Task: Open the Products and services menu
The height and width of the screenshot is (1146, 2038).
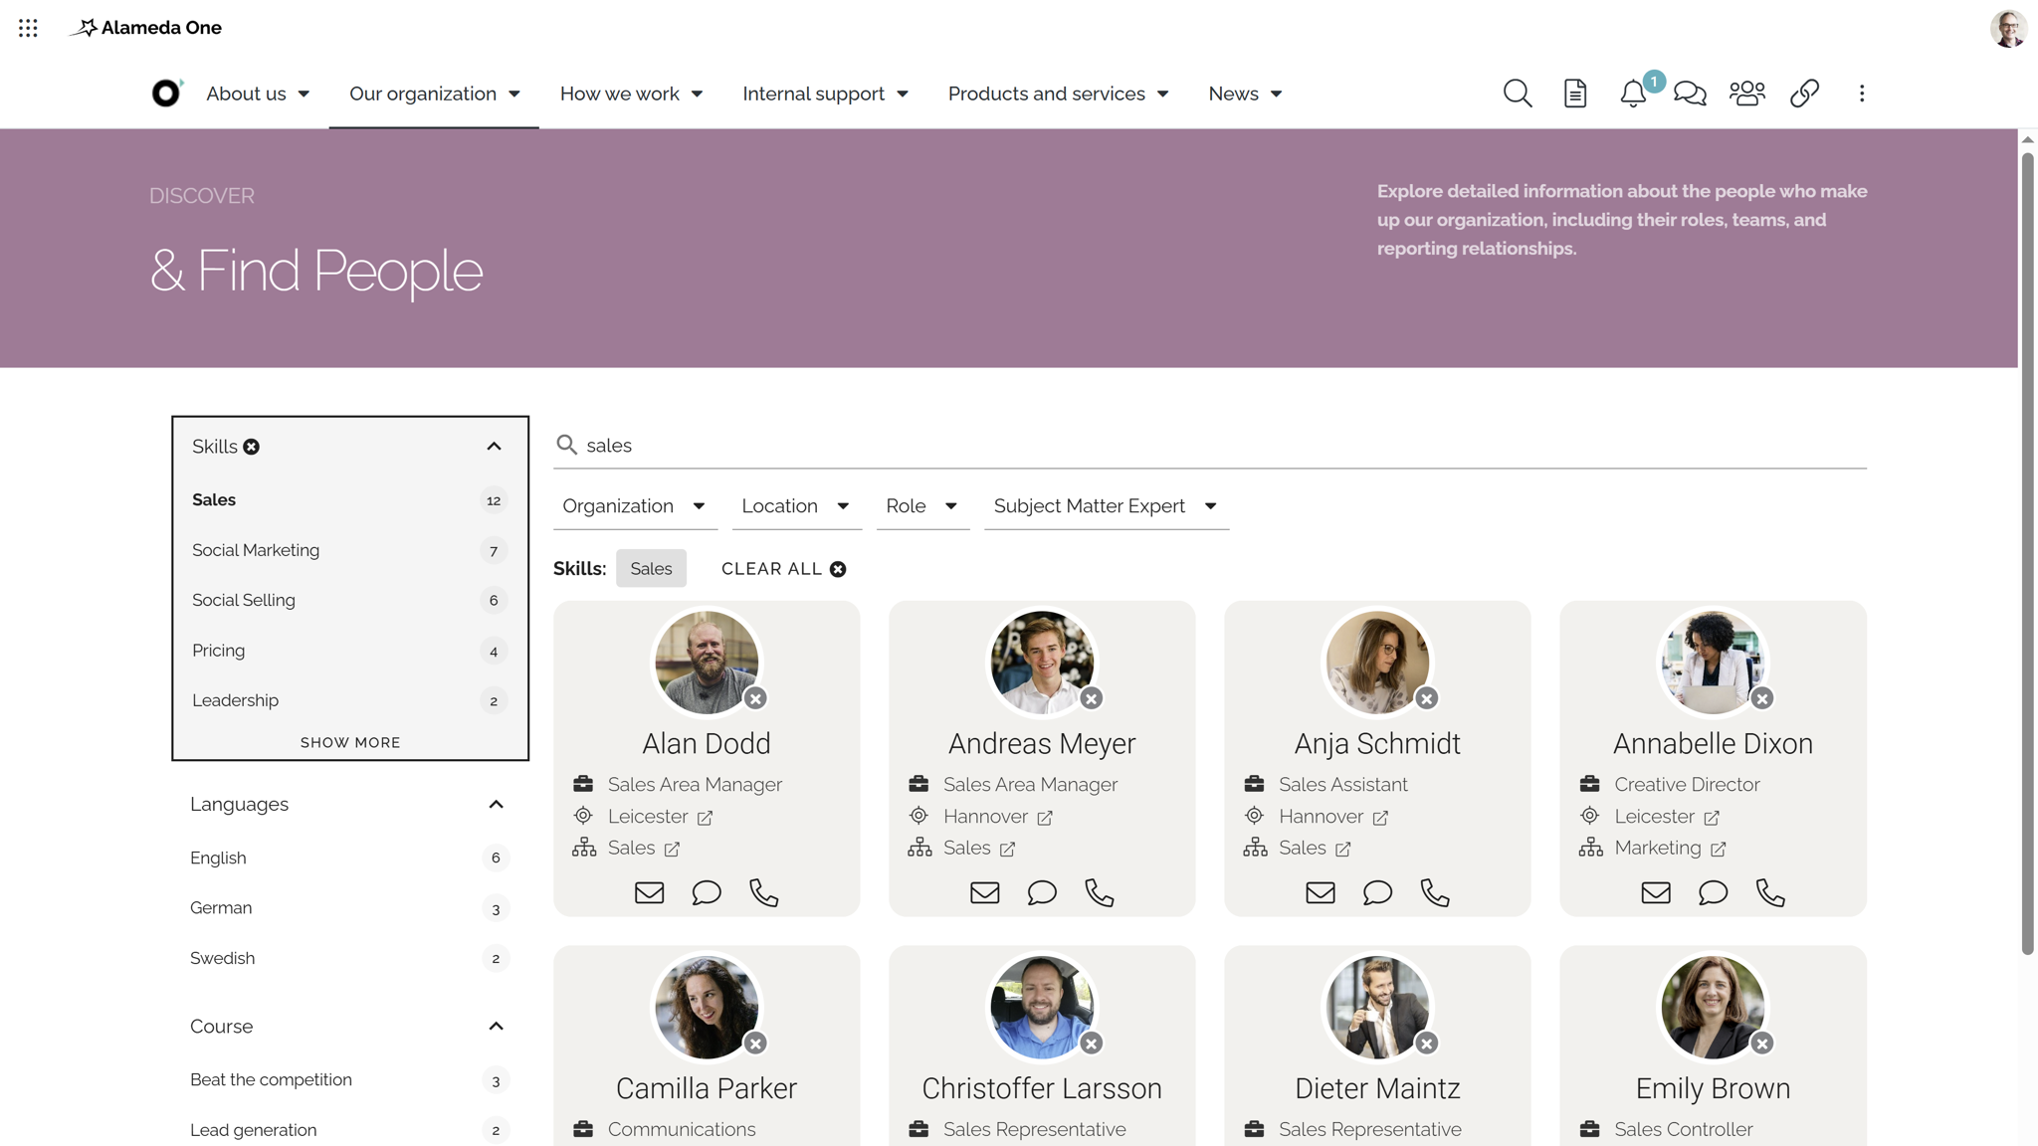Action: click(x=1058, y=94)
